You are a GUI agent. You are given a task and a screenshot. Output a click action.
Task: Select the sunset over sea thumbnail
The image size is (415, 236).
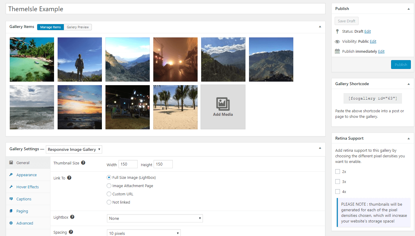click(80, 107)
